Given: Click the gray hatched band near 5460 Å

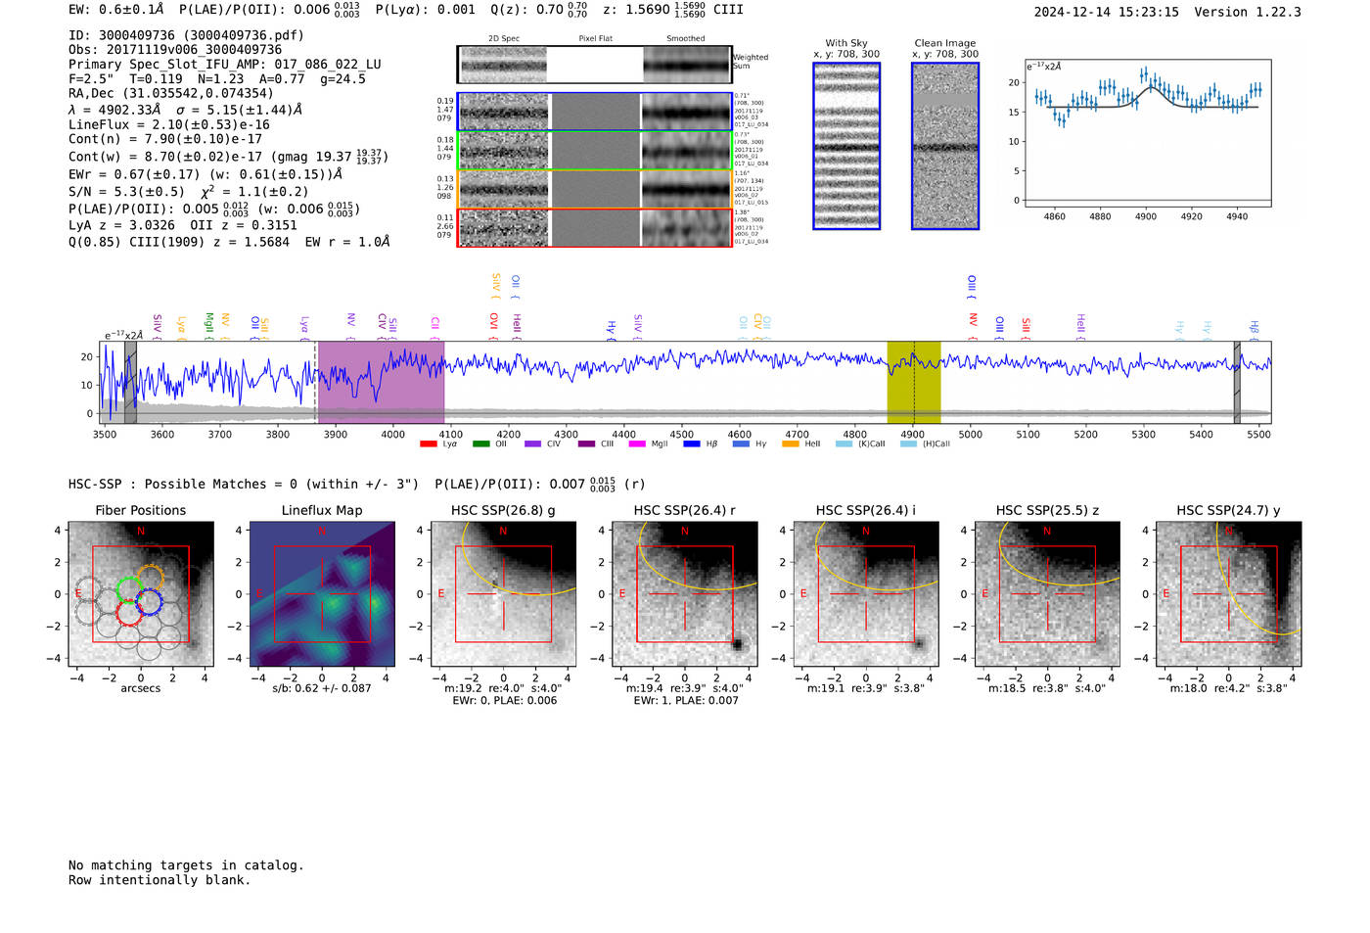Looking at the screenshot, I should pos(1237,382).
